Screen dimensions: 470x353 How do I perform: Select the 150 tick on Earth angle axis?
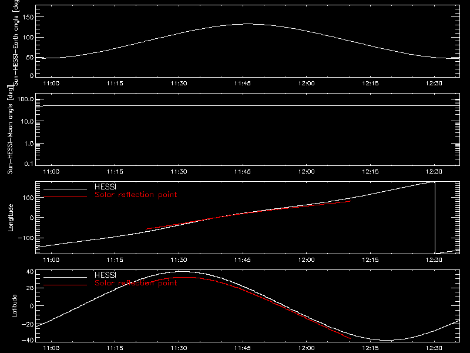point(28,17)
